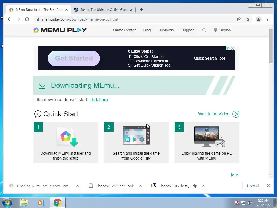Screen dimensions: 277x208
Task: Click the Watch the Video link
Action: (214, 114)
